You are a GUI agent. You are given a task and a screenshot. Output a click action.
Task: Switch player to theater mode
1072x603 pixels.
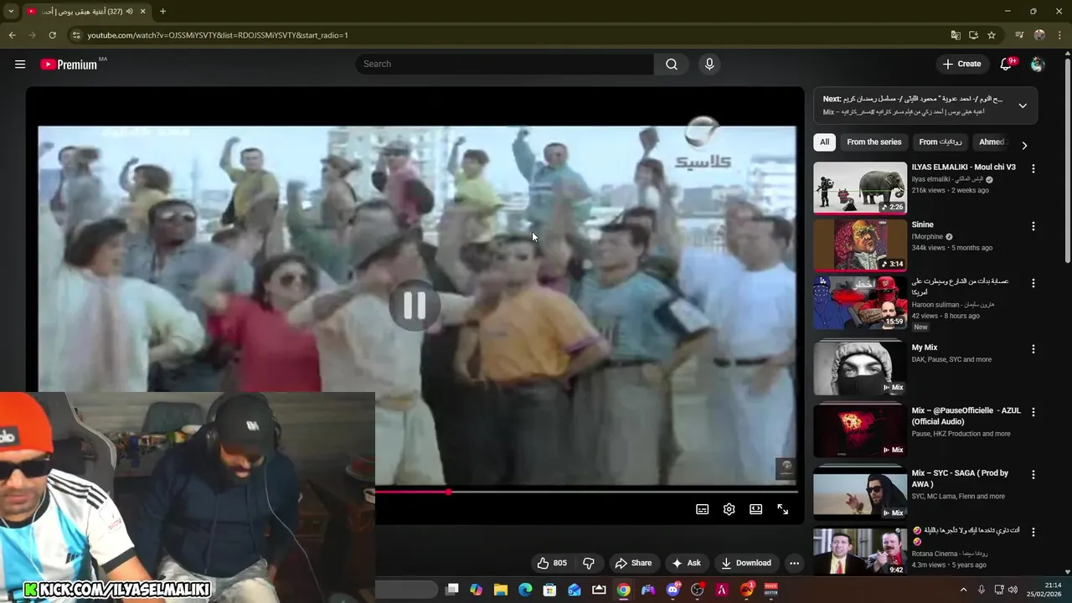point(755,509)
